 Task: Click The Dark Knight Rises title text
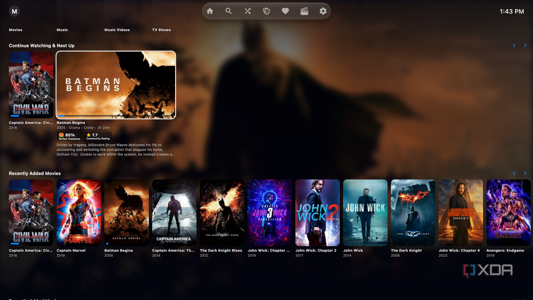(221, 251)
